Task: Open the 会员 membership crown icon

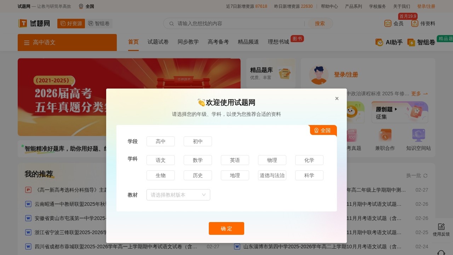Action: (x=388, y=23)
